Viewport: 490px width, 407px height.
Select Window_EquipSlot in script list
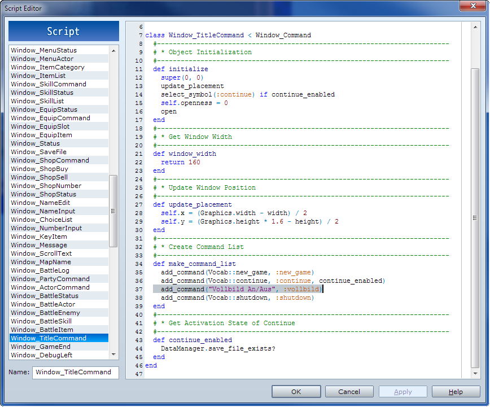click(40, 126)
